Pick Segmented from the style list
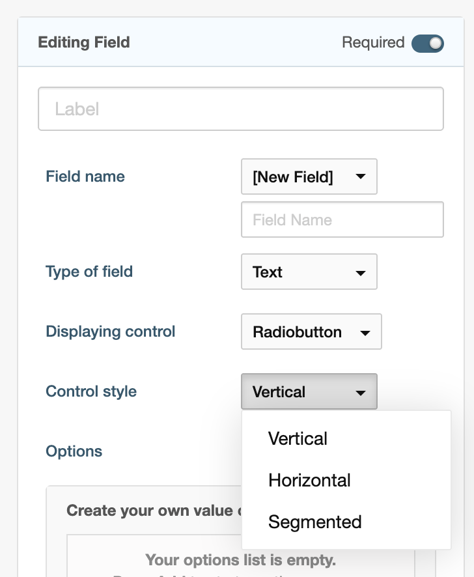This screenshot has width=474, height=577. click(346, 522)
